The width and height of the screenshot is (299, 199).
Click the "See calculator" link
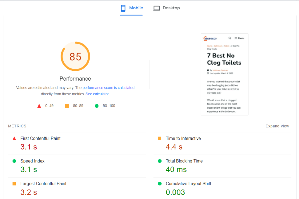point(97,94)
